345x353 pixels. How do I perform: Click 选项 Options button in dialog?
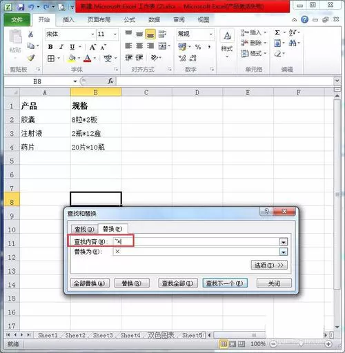[269, 265]
